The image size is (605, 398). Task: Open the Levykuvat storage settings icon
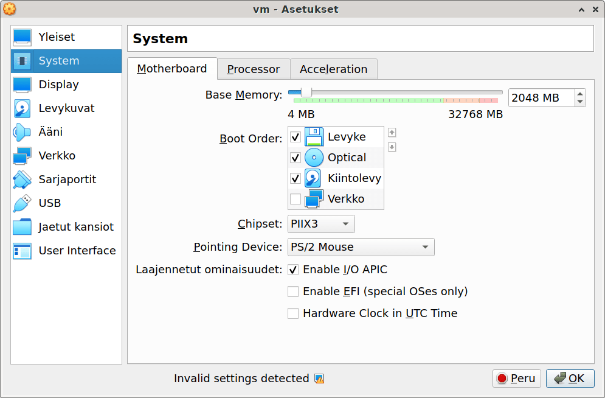(x=22, y=108)
